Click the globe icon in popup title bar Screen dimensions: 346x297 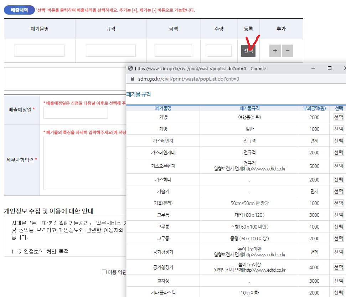(x=130, y=68)
